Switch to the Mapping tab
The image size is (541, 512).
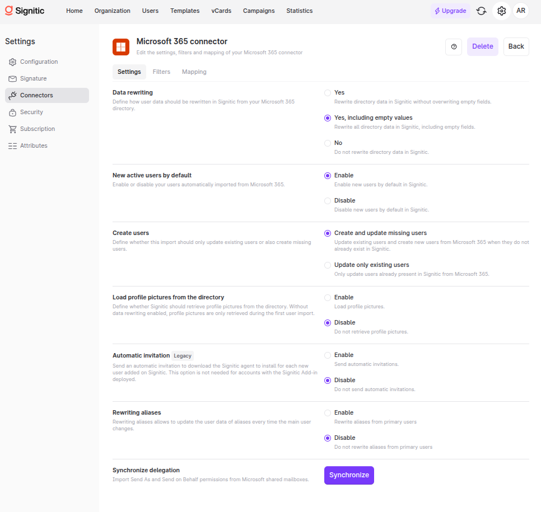[x=194, y=72]
